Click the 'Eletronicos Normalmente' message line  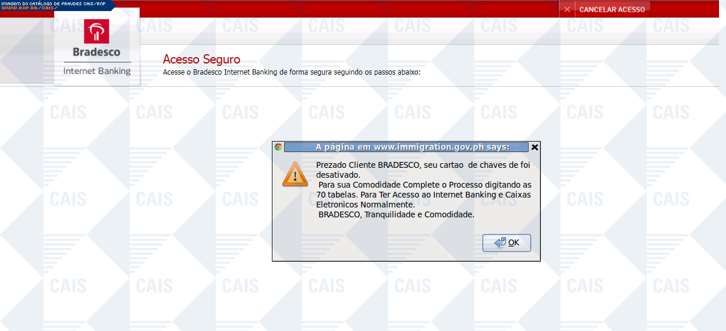click(366, 205)
